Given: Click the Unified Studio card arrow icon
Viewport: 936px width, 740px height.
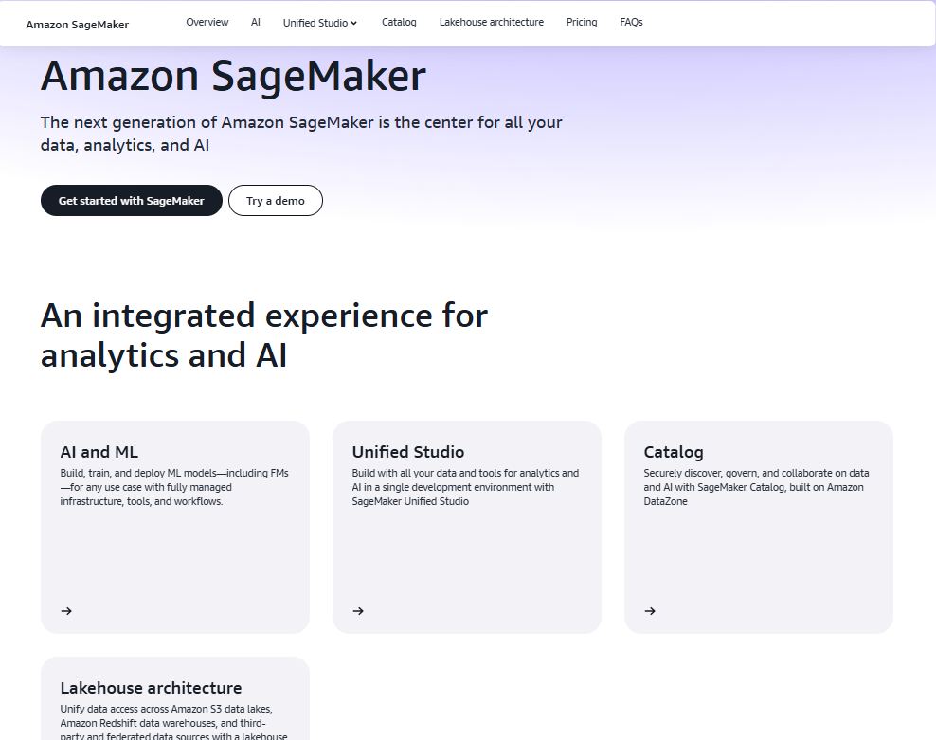Looking at the screenshot, I should pos(358,611).
